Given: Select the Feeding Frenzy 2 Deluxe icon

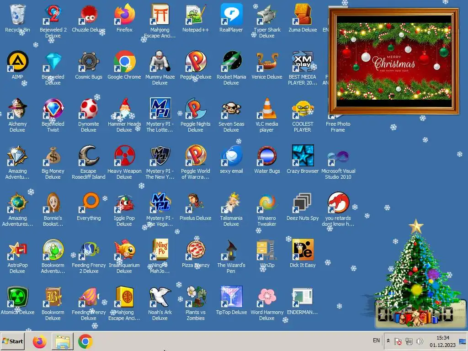Looking at the screenshot, I should point(88,250).
